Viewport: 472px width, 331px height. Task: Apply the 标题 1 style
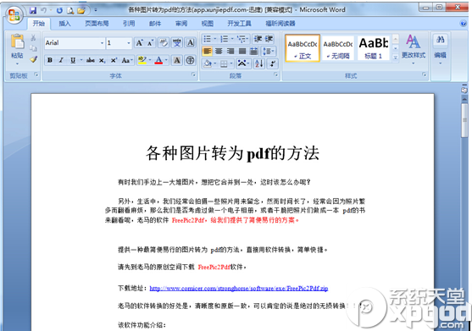point(374,48)
